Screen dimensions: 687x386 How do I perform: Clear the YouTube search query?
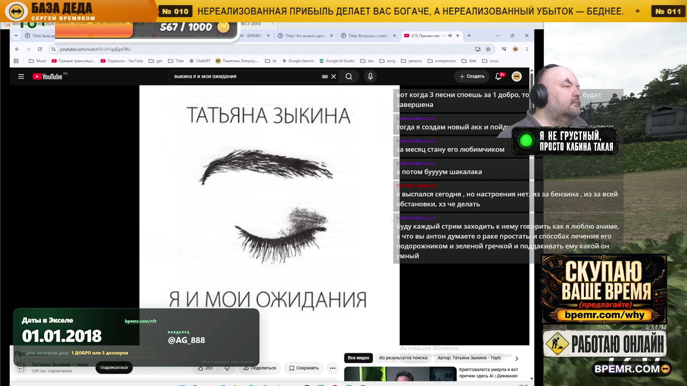click(333, 76)
